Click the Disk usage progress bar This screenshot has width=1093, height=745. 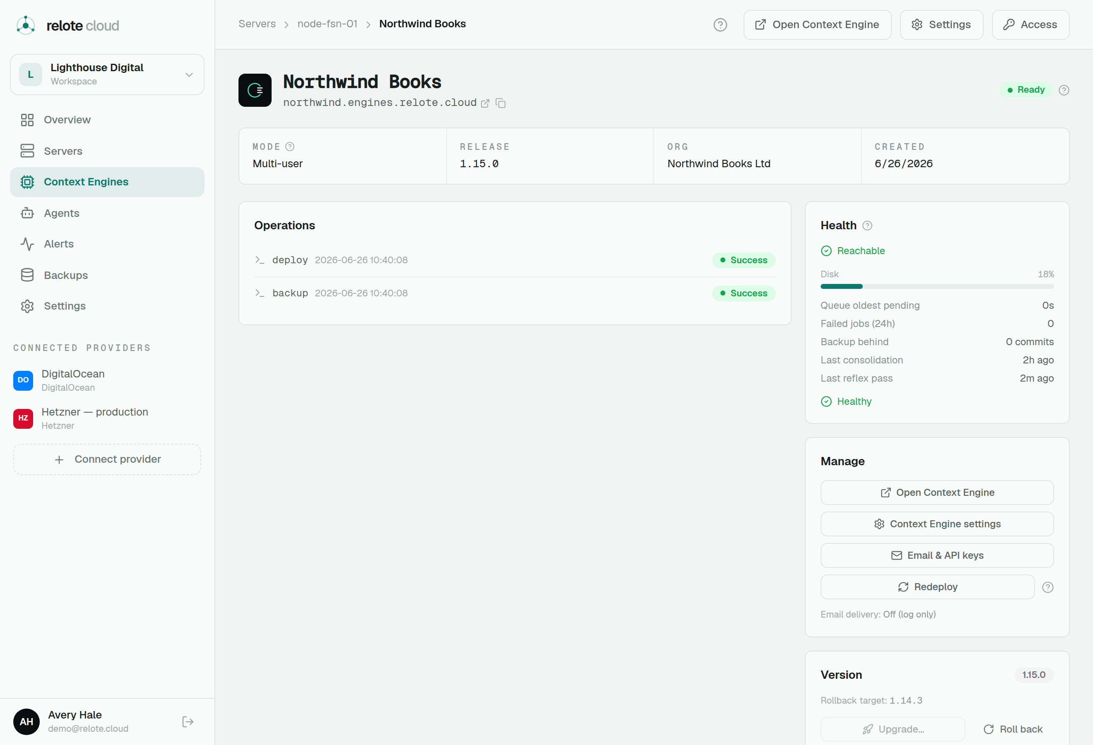(937, 286)
